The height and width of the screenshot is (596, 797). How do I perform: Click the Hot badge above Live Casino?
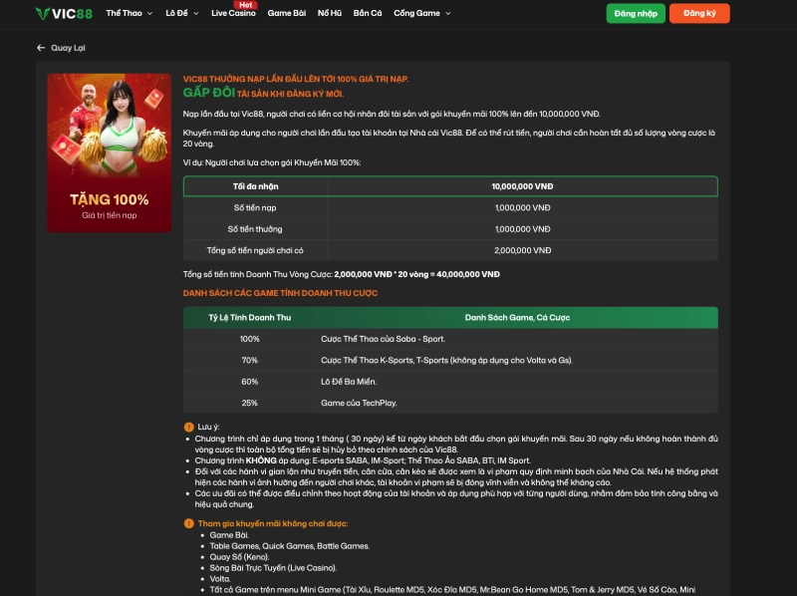(x=245, y=5)
